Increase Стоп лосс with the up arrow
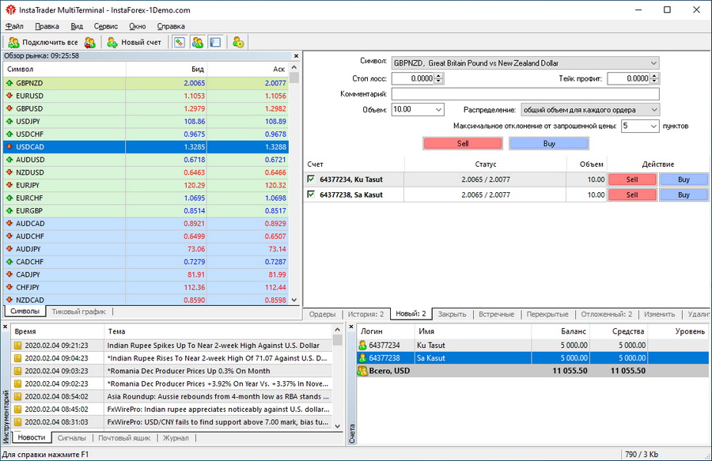 [439, 76]
